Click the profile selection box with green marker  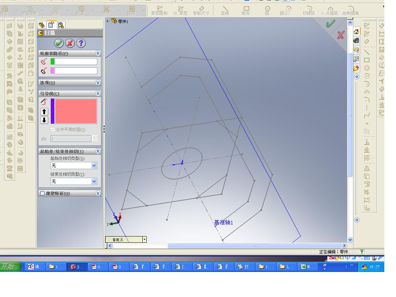pos(76,62)
